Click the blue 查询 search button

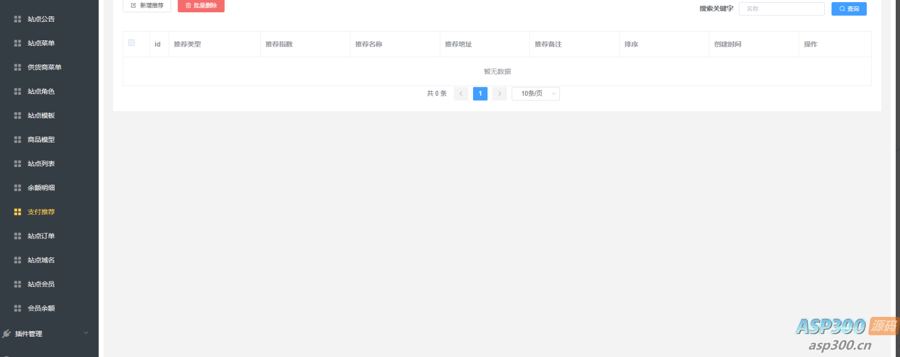pos(849,9)
